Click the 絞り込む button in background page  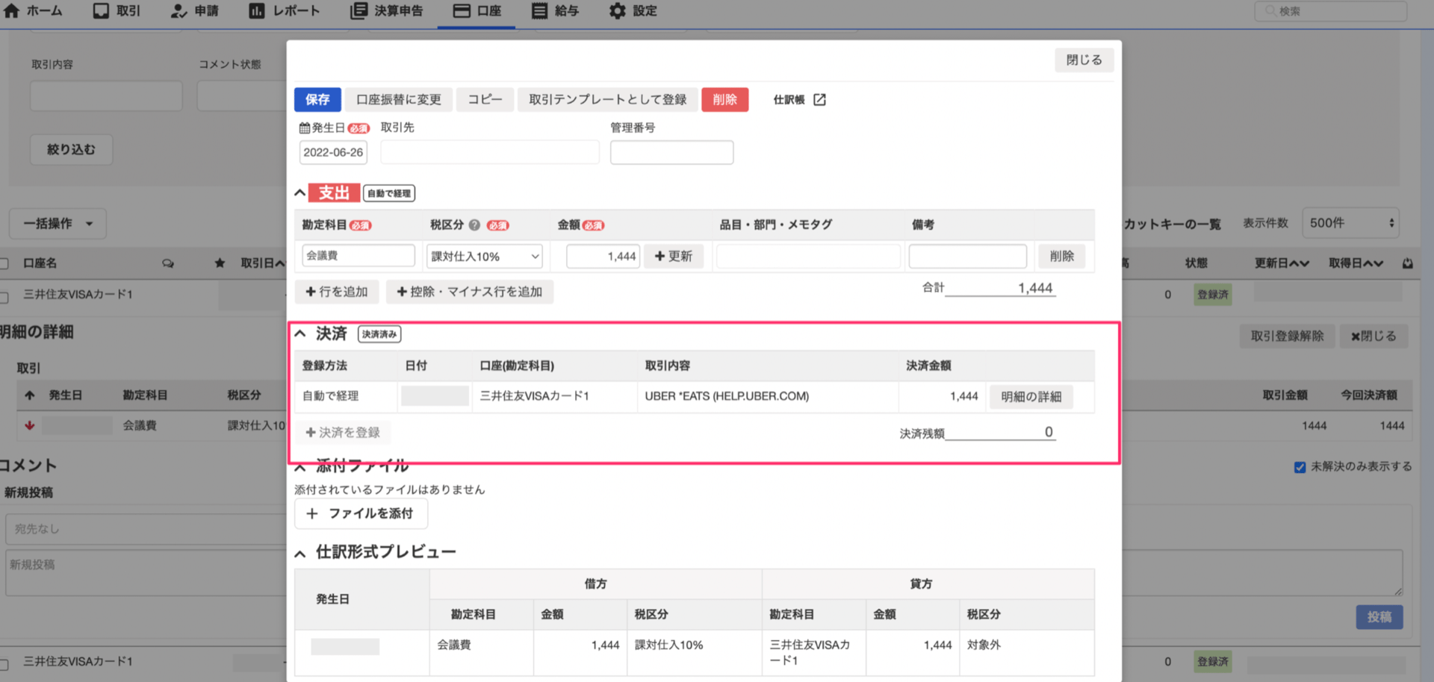(71, 149)
